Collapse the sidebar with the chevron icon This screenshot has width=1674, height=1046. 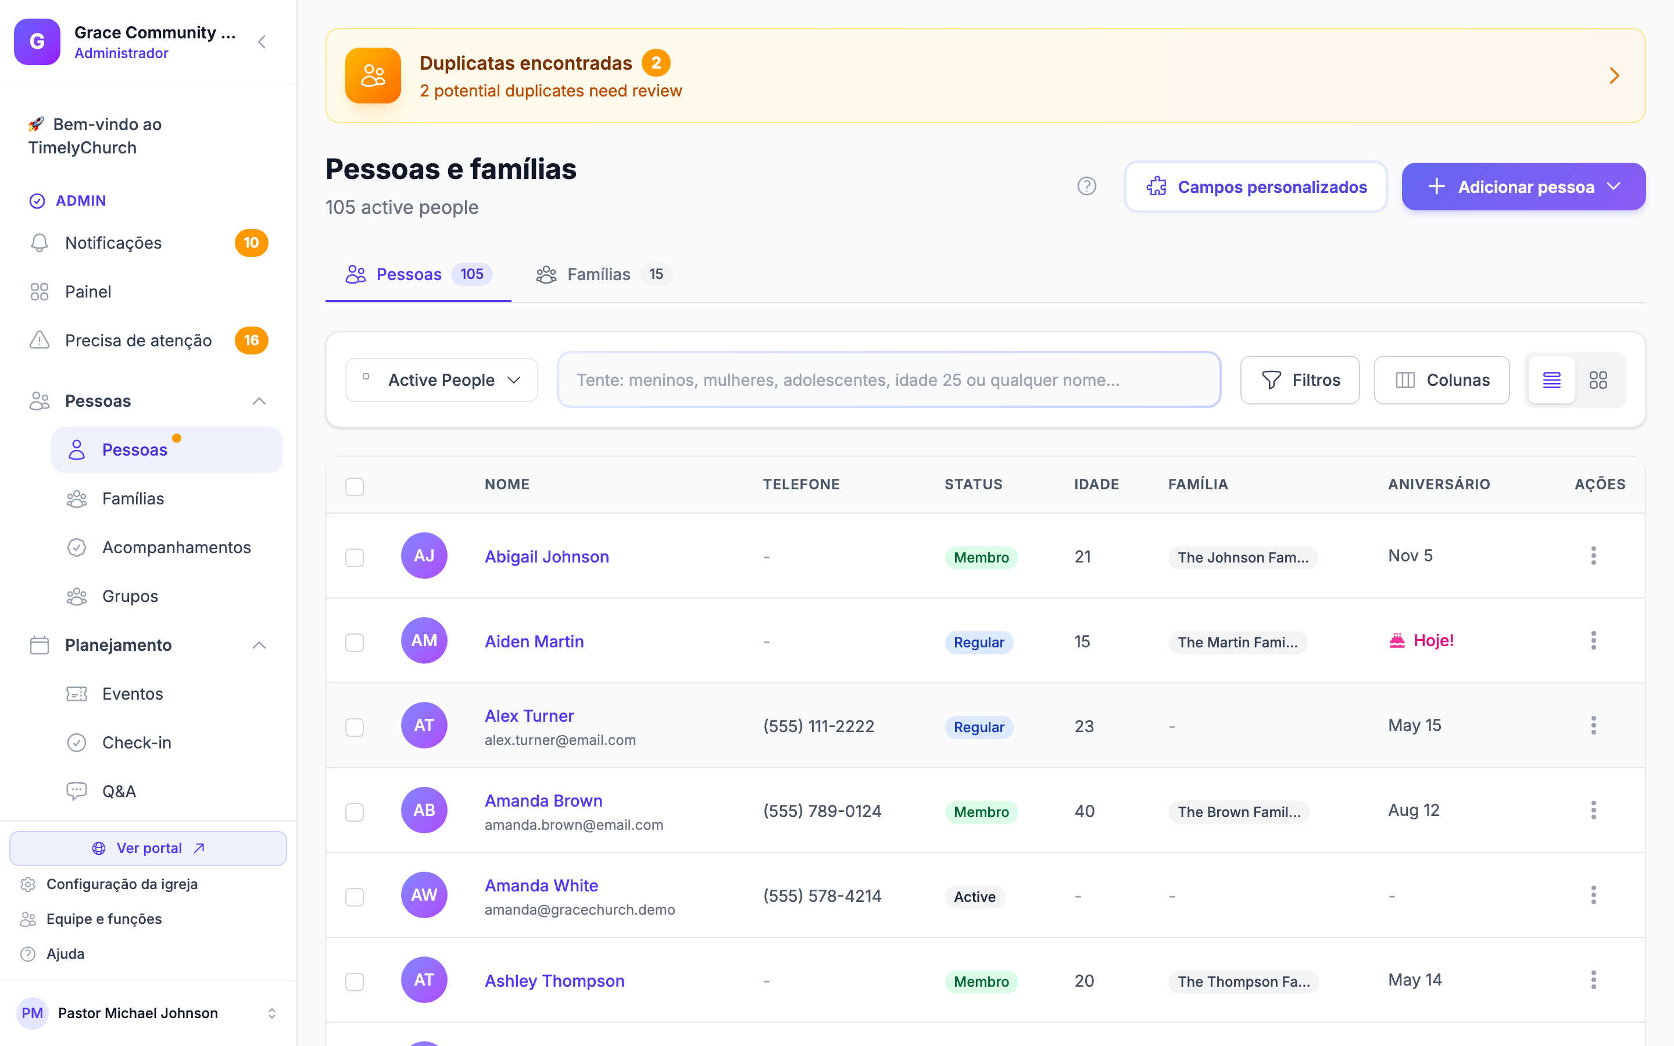pyautogui.click(x=262, y=42)
